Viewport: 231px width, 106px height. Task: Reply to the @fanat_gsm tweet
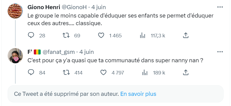click(31, 73)
